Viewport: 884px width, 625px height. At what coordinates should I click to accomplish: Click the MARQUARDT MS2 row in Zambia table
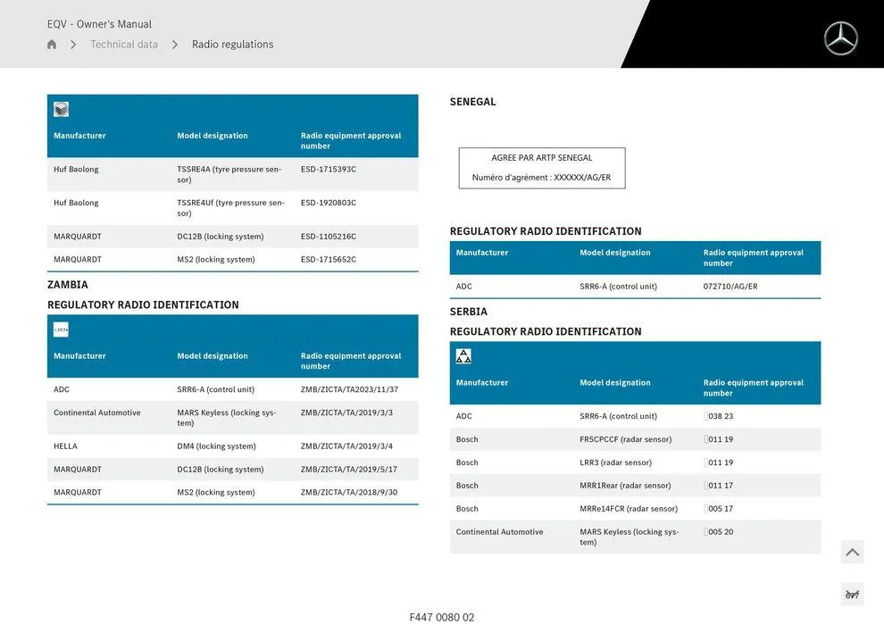(x=232, y=490)
